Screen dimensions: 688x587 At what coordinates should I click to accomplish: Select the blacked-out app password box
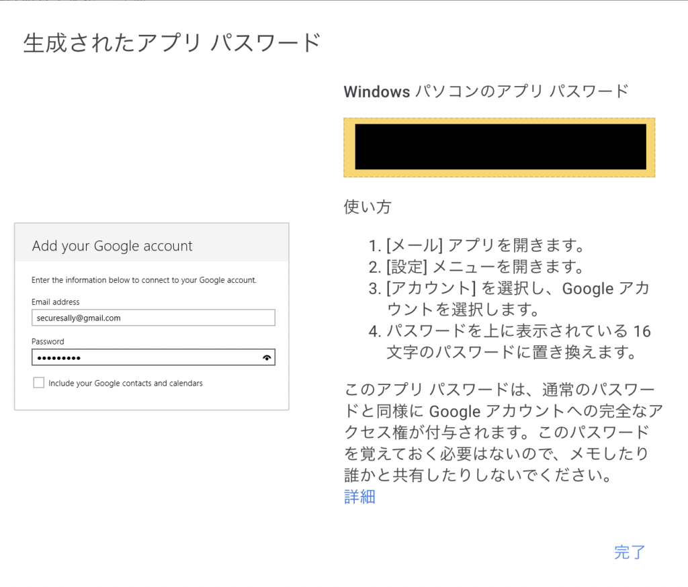[x=500, y=147]
